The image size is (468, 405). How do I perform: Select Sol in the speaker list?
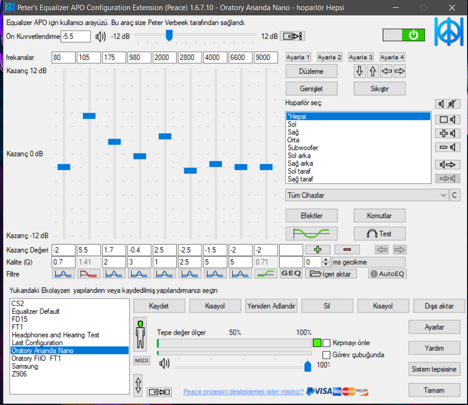click(358, 124)
